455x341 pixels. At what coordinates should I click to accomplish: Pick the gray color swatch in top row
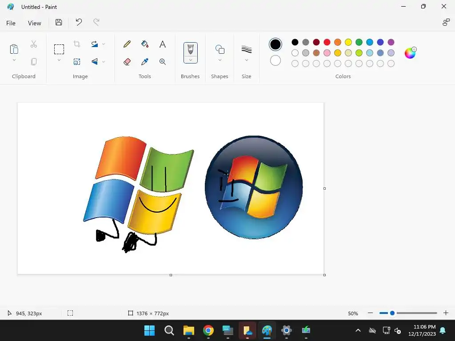coord(306,42)
